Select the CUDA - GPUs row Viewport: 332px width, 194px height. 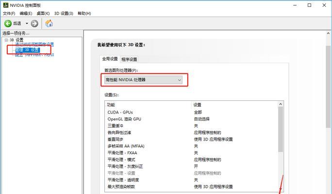click(x=191, y=113)
